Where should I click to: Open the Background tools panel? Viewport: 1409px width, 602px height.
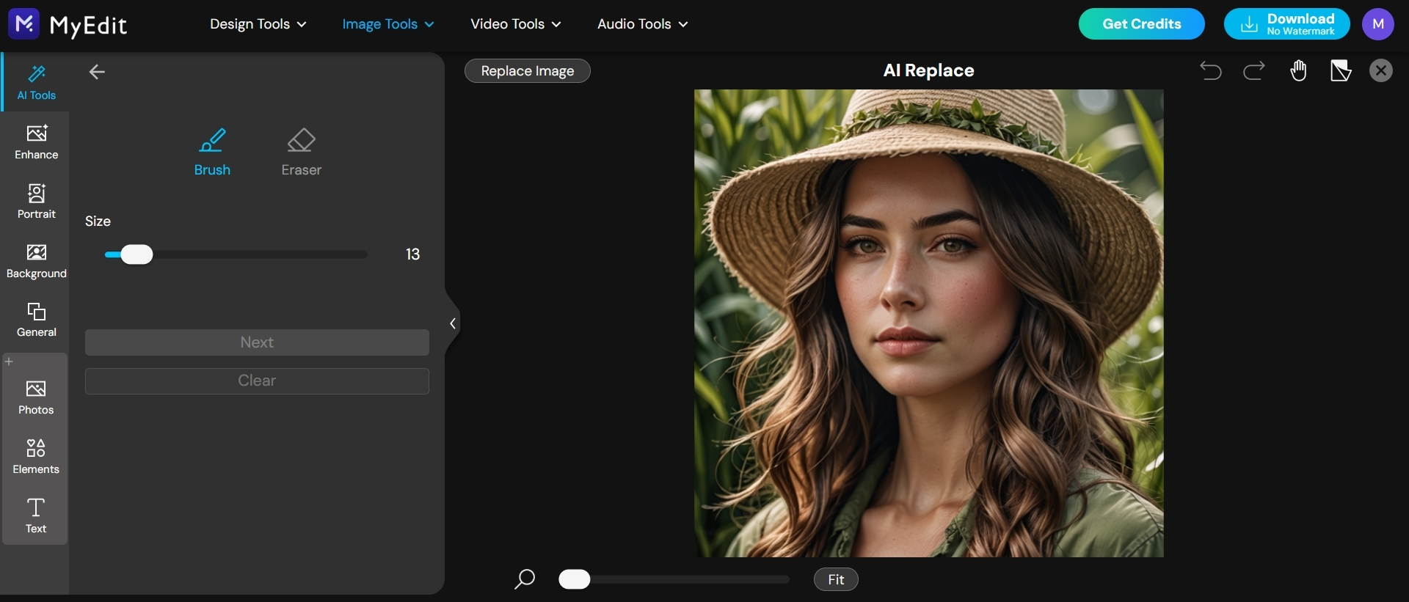pos(36,261)
